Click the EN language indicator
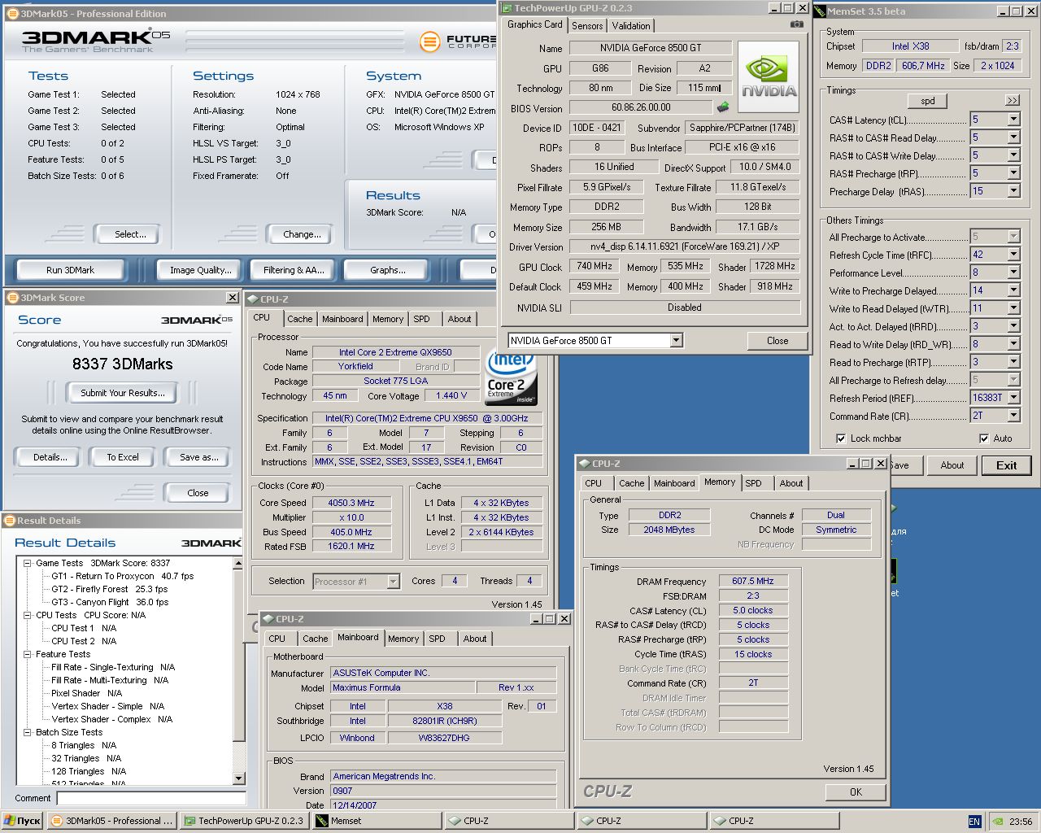 pos(974,822)
